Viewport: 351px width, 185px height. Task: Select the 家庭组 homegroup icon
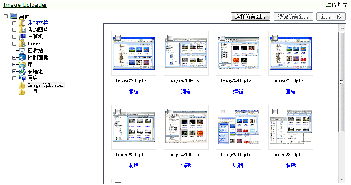click(x=22, y=72)
